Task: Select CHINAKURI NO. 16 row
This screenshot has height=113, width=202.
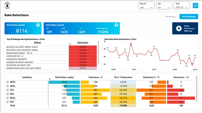Action: pos(51,56)
